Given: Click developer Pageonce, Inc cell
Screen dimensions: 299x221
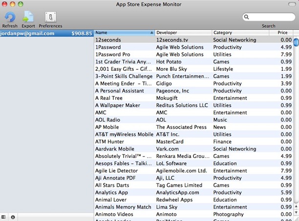Looking at the screenshot, I should 172,90.
